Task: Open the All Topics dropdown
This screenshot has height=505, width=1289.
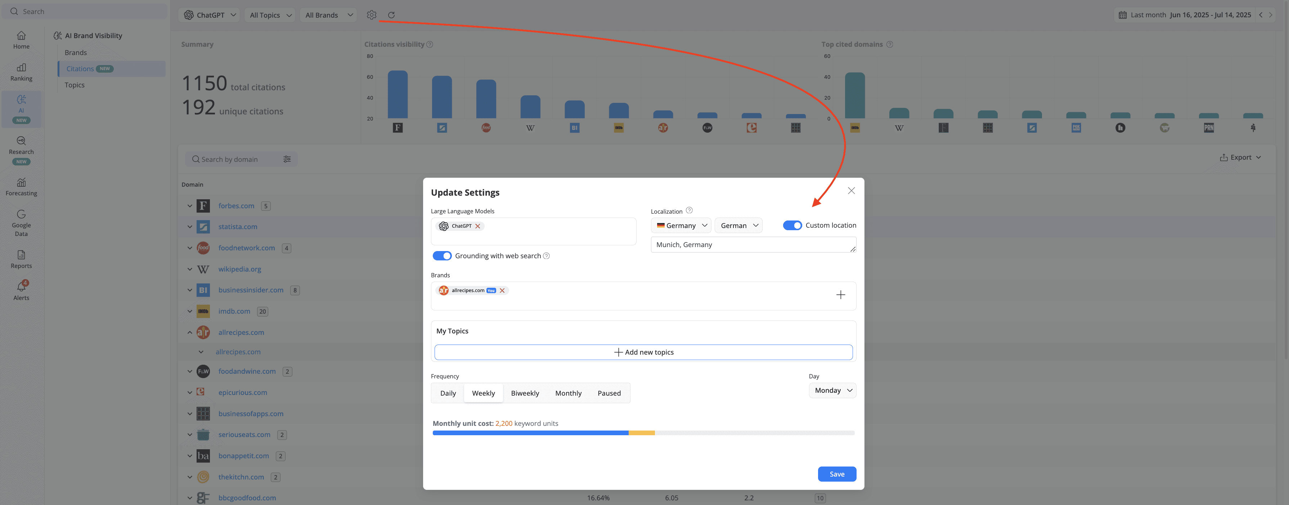Action: (x=270, y=15)
